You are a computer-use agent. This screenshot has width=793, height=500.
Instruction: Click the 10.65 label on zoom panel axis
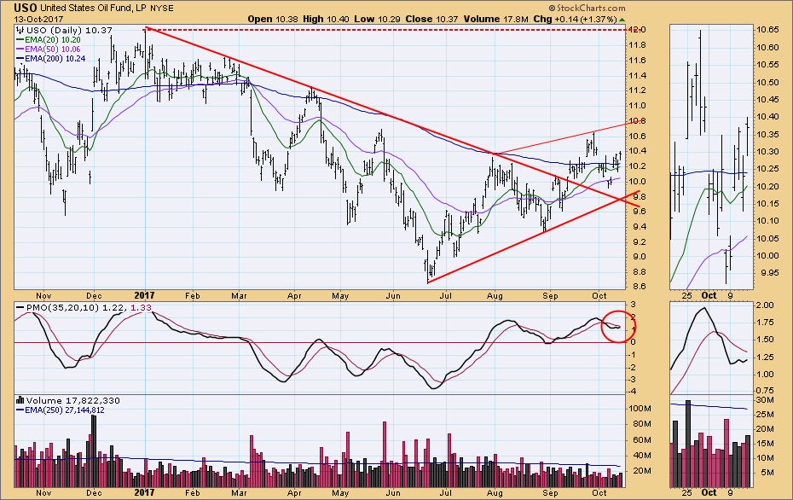pyautogui.click(x=767, y=30)
